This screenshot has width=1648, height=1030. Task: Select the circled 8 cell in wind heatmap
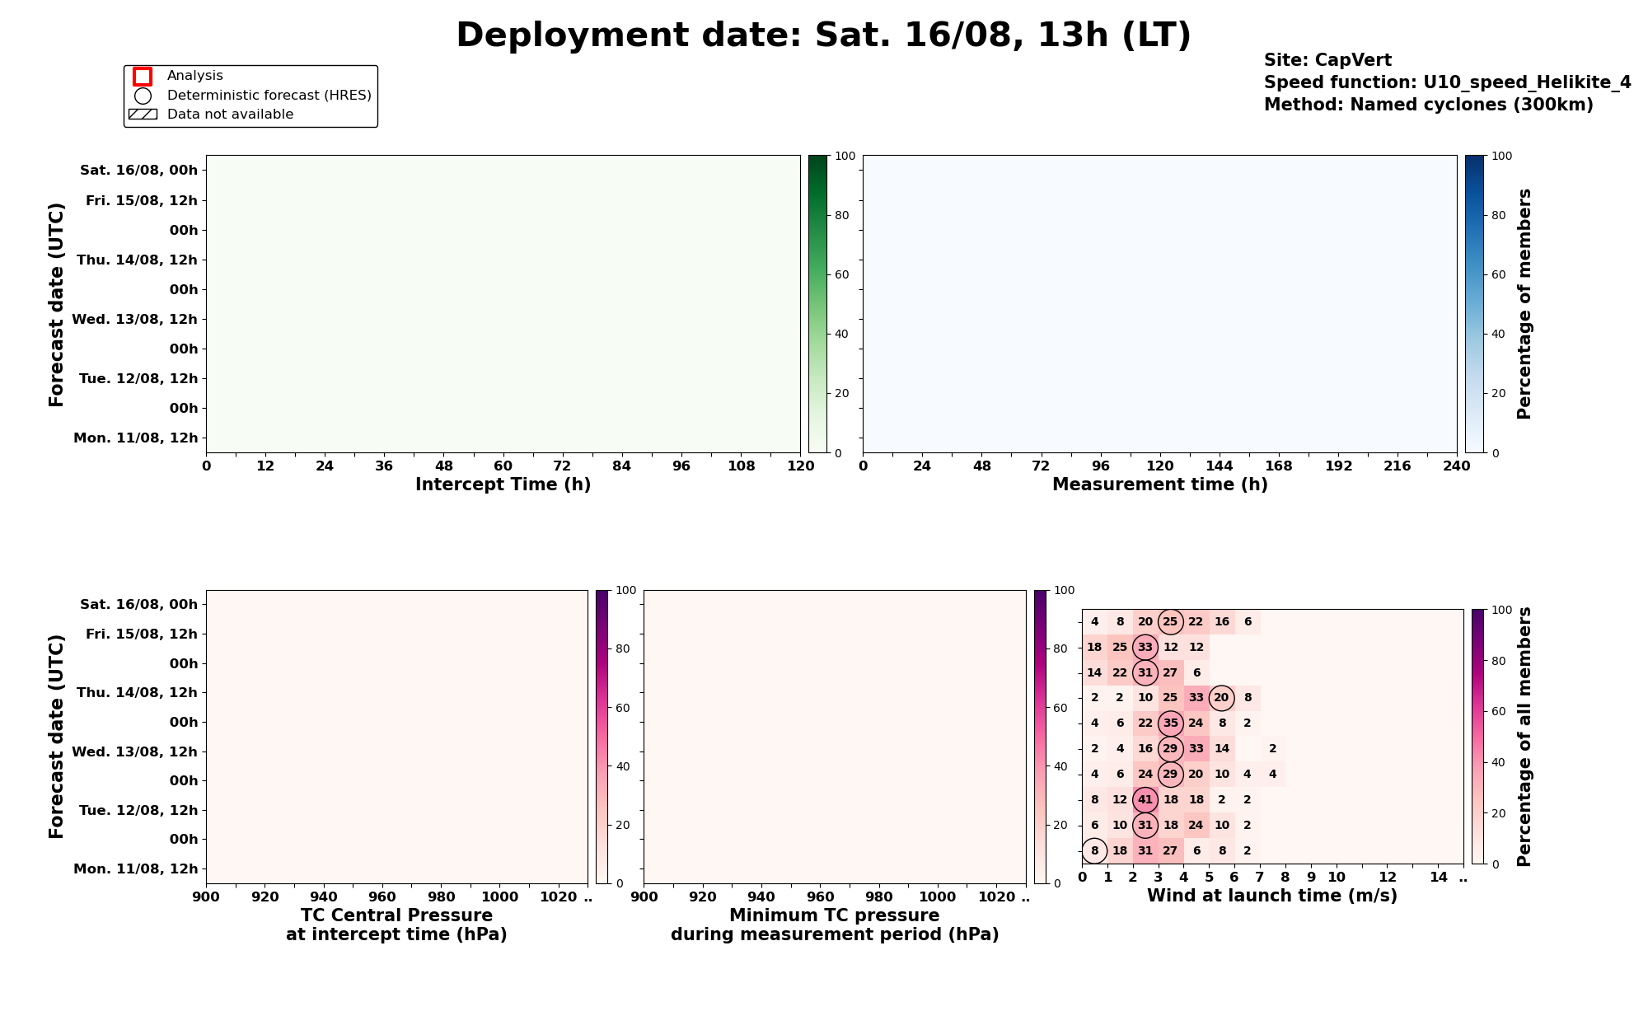(1094, 851)
